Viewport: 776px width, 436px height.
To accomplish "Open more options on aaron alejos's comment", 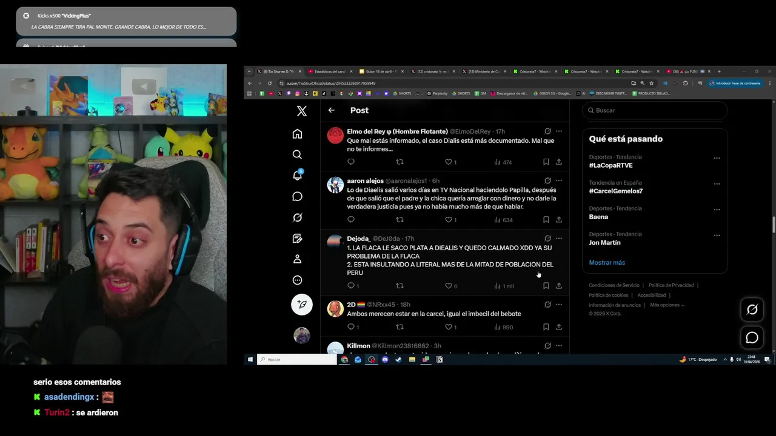I will click(559, 180).
